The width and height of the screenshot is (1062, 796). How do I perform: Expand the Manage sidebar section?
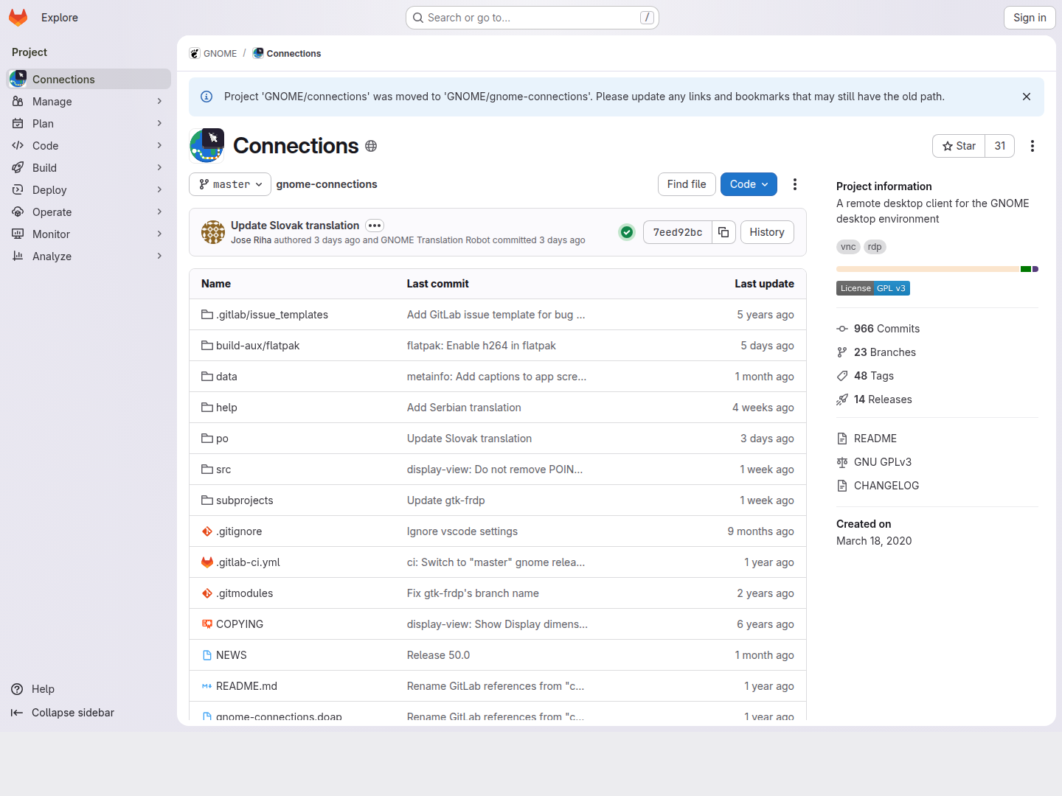pos(88,102)
